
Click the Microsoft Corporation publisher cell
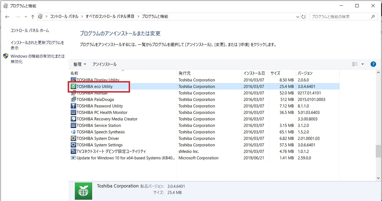pyautogui.click(x=198, y=158)
